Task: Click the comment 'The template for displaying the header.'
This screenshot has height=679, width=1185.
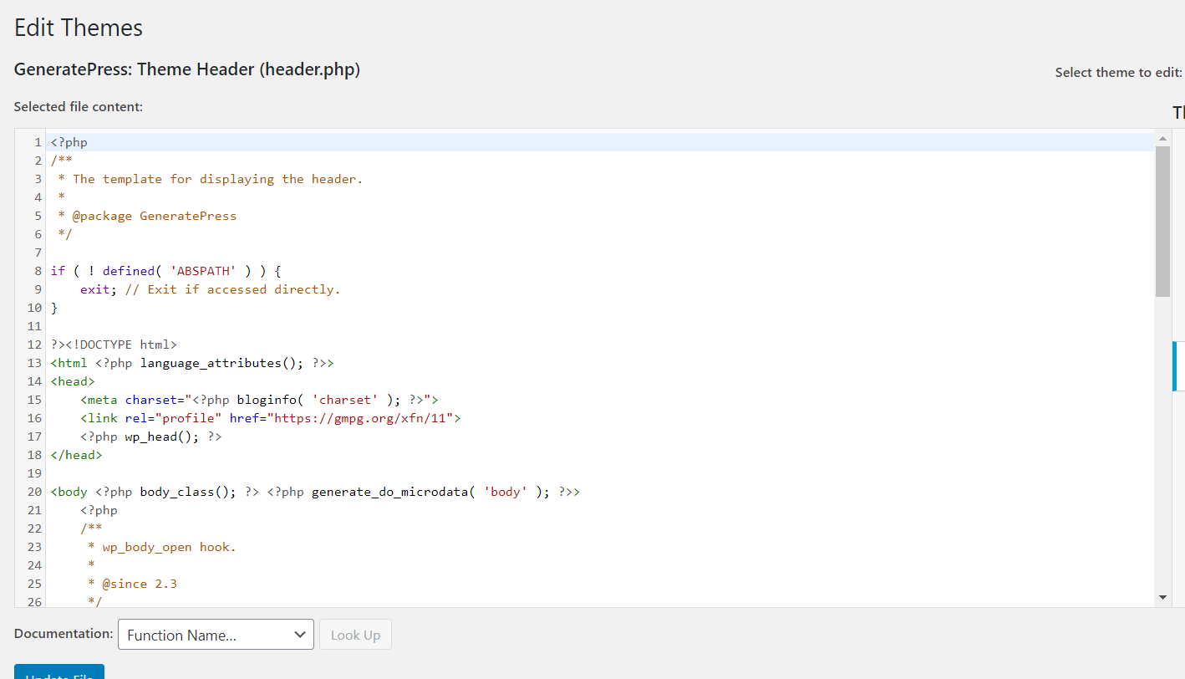Action: point(218,179)
